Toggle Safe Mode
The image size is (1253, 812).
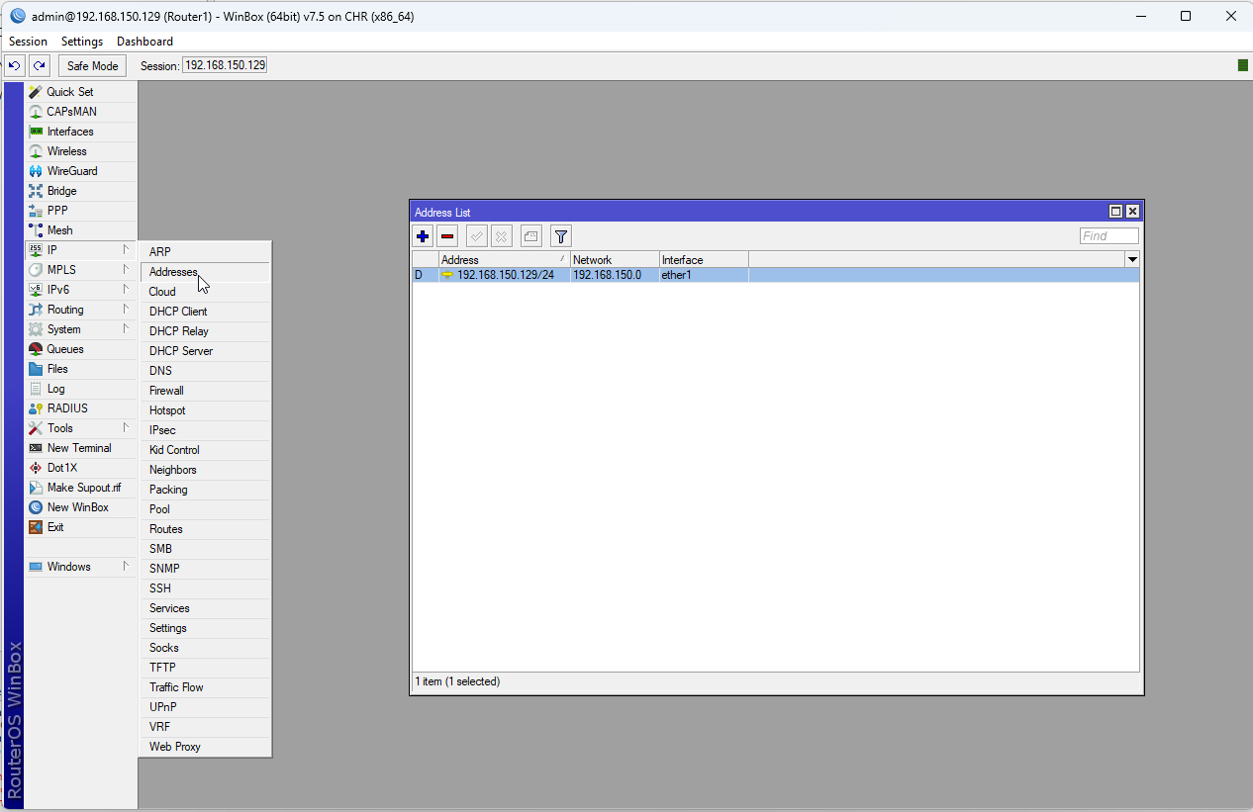click(91, 64)
